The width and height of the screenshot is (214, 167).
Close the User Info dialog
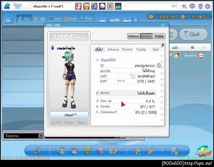click(x=163, y=25)
